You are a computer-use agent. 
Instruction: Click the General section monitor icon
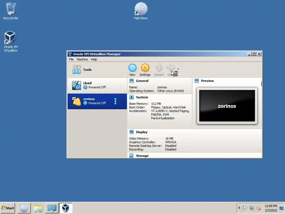pyautogui.click(x=131, y=81)
